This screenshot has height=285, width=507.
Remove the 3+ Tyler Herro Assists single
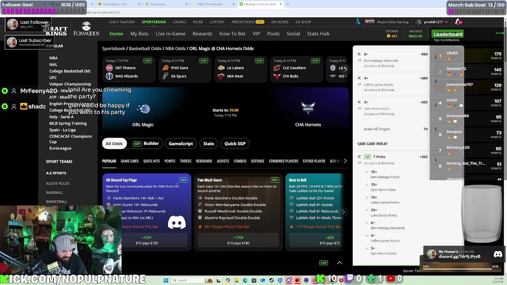tap(359, 102)
